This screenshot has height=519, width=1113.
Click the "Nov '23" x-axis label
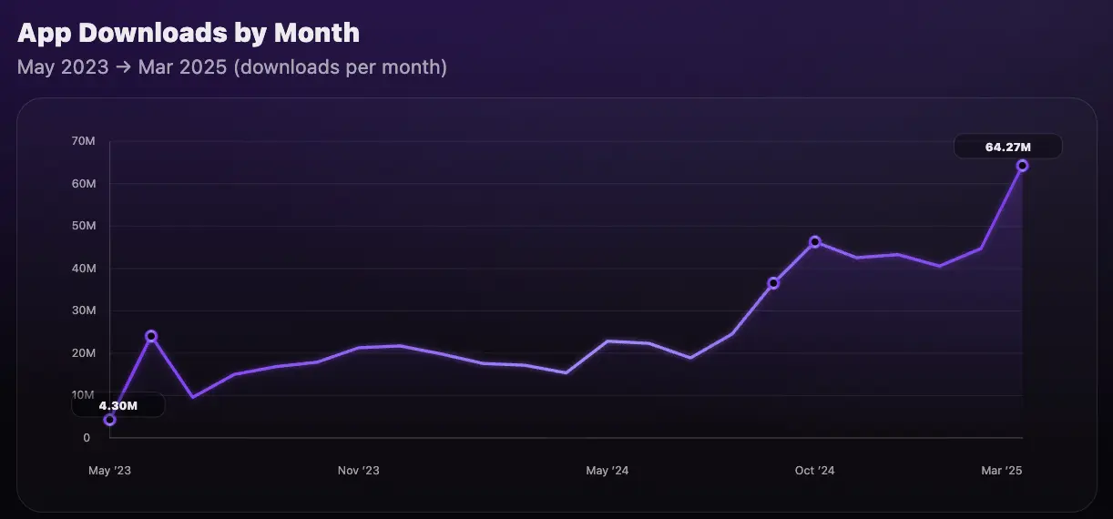click(358, 471)
